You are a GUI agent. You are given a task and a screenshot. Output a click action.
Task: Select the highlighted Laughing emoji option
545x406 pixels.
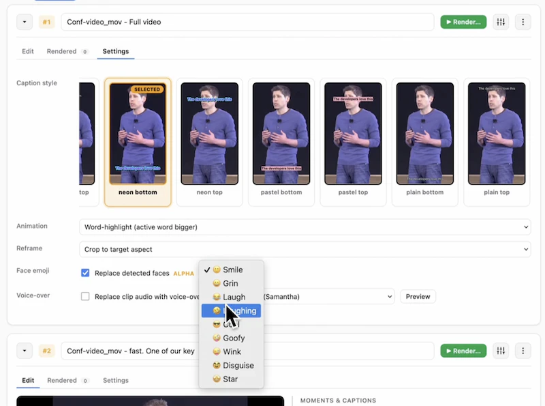(x=231, y=310)
